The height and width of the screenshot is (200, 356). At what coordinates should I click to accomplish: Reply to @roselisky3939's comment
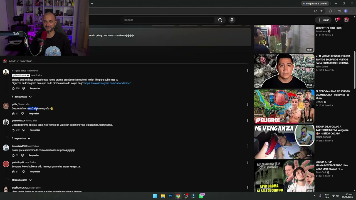[34, 155]
